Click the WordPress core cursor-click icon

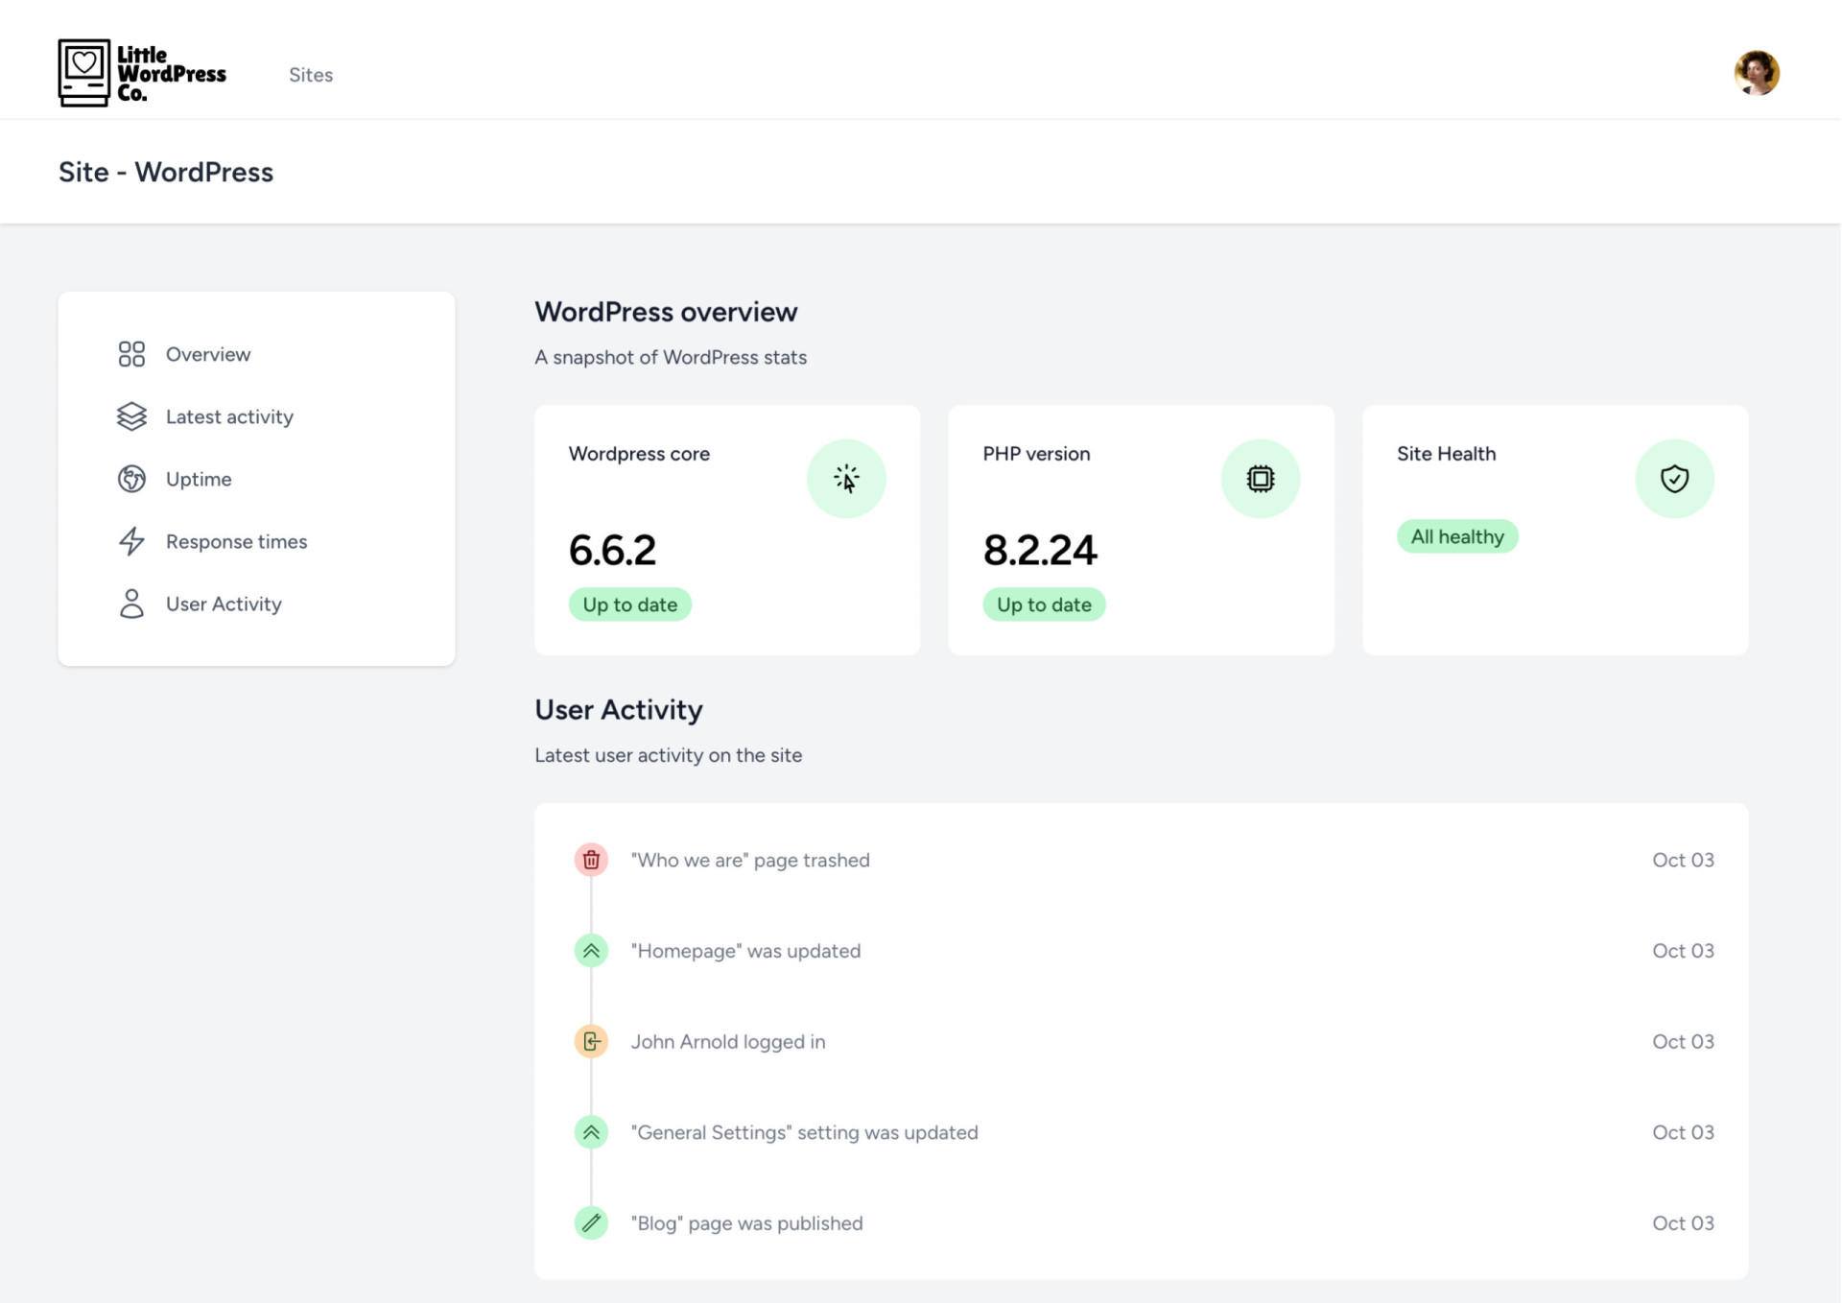coord(846,479)
